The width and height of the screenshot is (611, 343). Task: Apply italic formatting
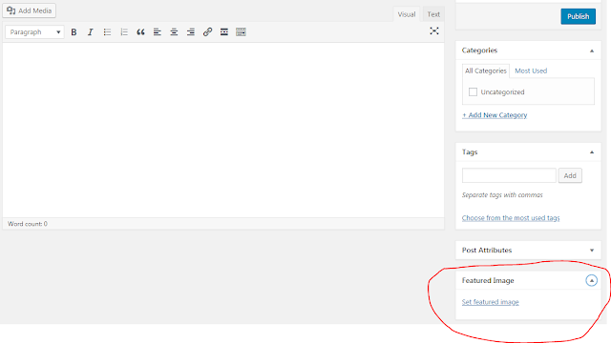(91, 31)
